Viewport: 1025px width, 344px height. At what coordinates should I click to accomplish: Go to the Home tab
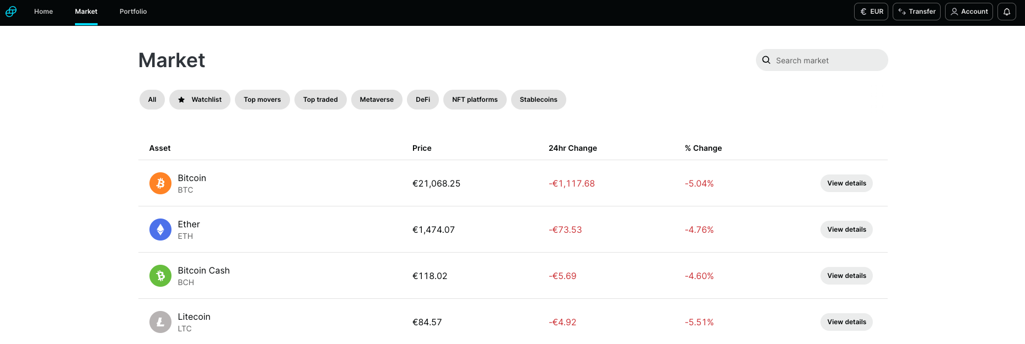coord(44,12)
